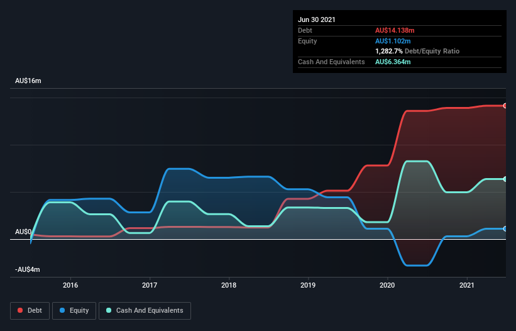This screenshot has height=331, width=516.
Task: Click the red dot in the Debt legend
Action: 20,310
